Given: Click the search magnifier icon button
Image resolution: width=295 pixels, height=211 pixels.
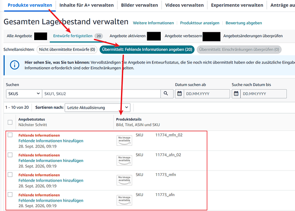Looking at the screenshot, I should tap(166, 94).
